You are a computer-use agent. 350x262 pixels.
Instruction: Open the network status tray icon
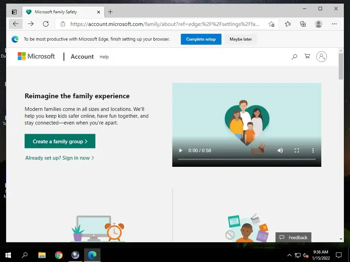(x=298, y=255)
